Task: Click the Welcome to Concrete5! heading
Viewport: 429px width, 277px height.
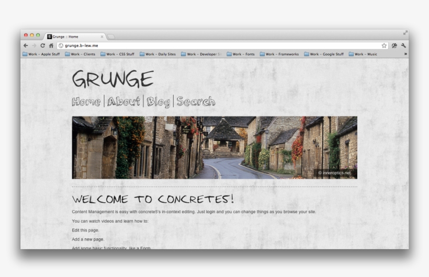Action: tap(153, 199)
